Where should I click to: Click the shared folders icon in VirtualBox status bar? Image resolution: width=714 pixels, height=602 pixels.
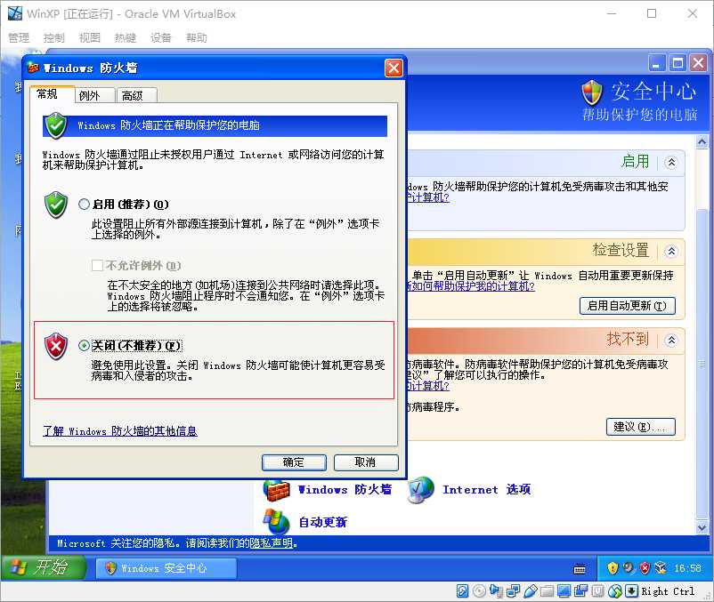point(547,591)
